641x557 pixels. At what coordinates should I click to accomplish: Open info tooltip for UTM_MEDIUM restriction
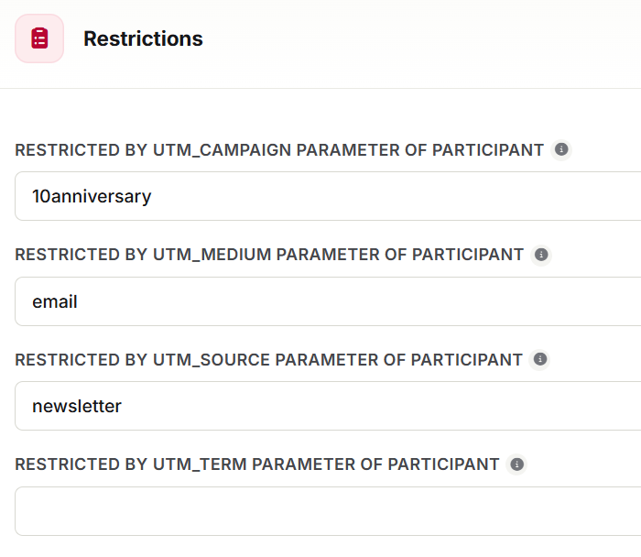click(x=541, y=255)
